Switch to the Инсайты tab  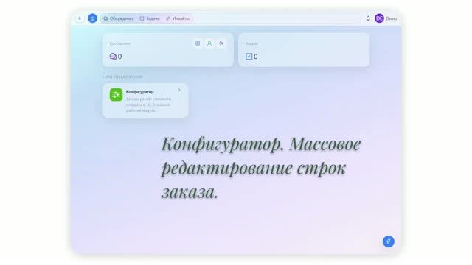[x=178, y=18]
